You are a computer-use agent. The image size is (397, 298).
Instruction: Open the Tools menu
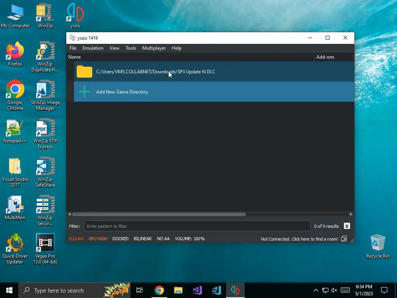coord(131,48)
